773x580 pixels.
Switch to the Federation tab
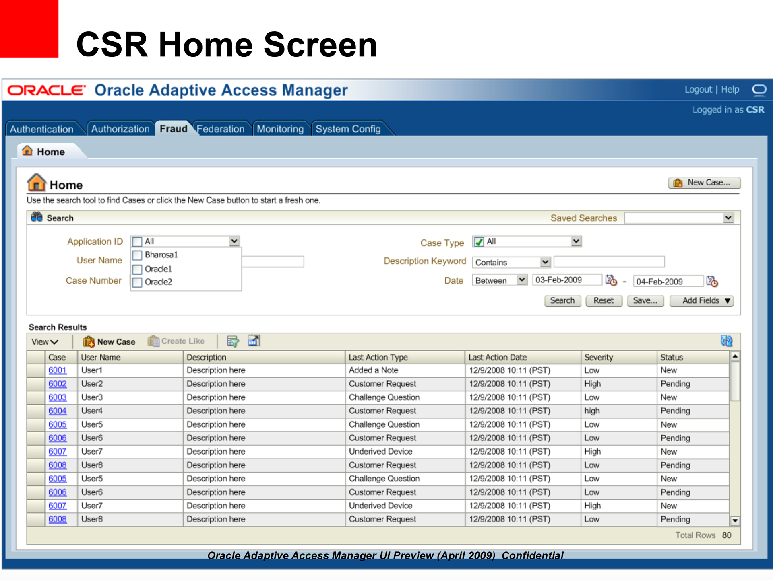pyautogui.click(x=221, y=129)
